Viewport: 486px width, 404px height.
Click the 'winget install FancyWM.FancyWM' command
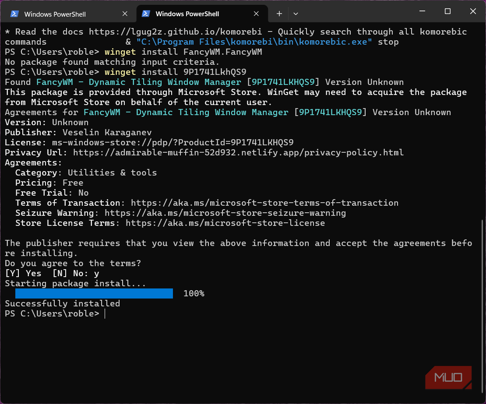coord(183,52)
